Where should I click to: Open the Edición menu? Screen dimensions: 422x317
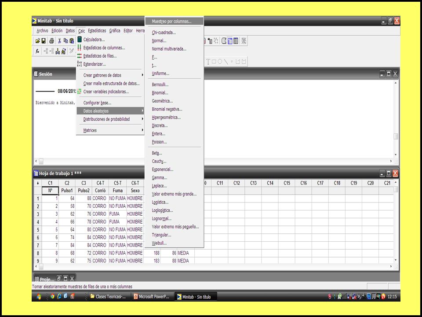pyautogui.click(x=57, y=31)
